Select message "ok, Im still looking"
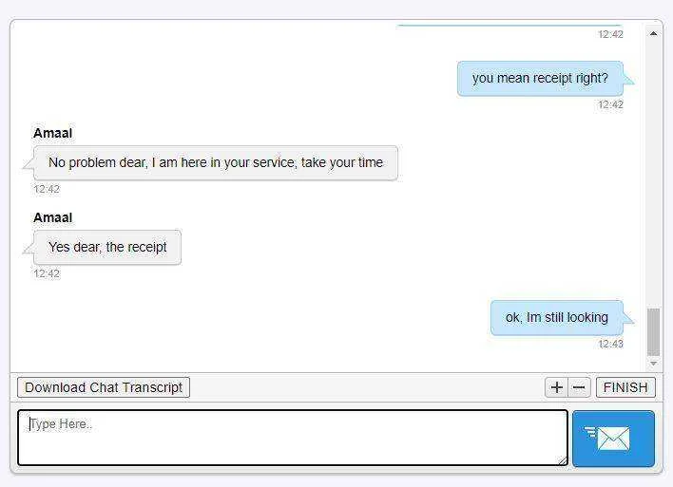Image resolution: width=673 pixels, height=487 pixels. pyautogui.click(x=557, y=318)
